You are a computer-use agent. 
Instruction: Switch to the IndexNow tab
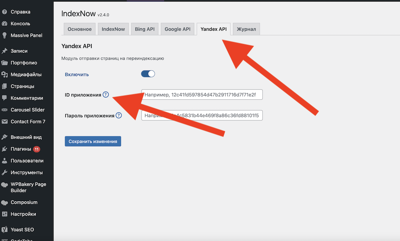click(x=113, y=29)
